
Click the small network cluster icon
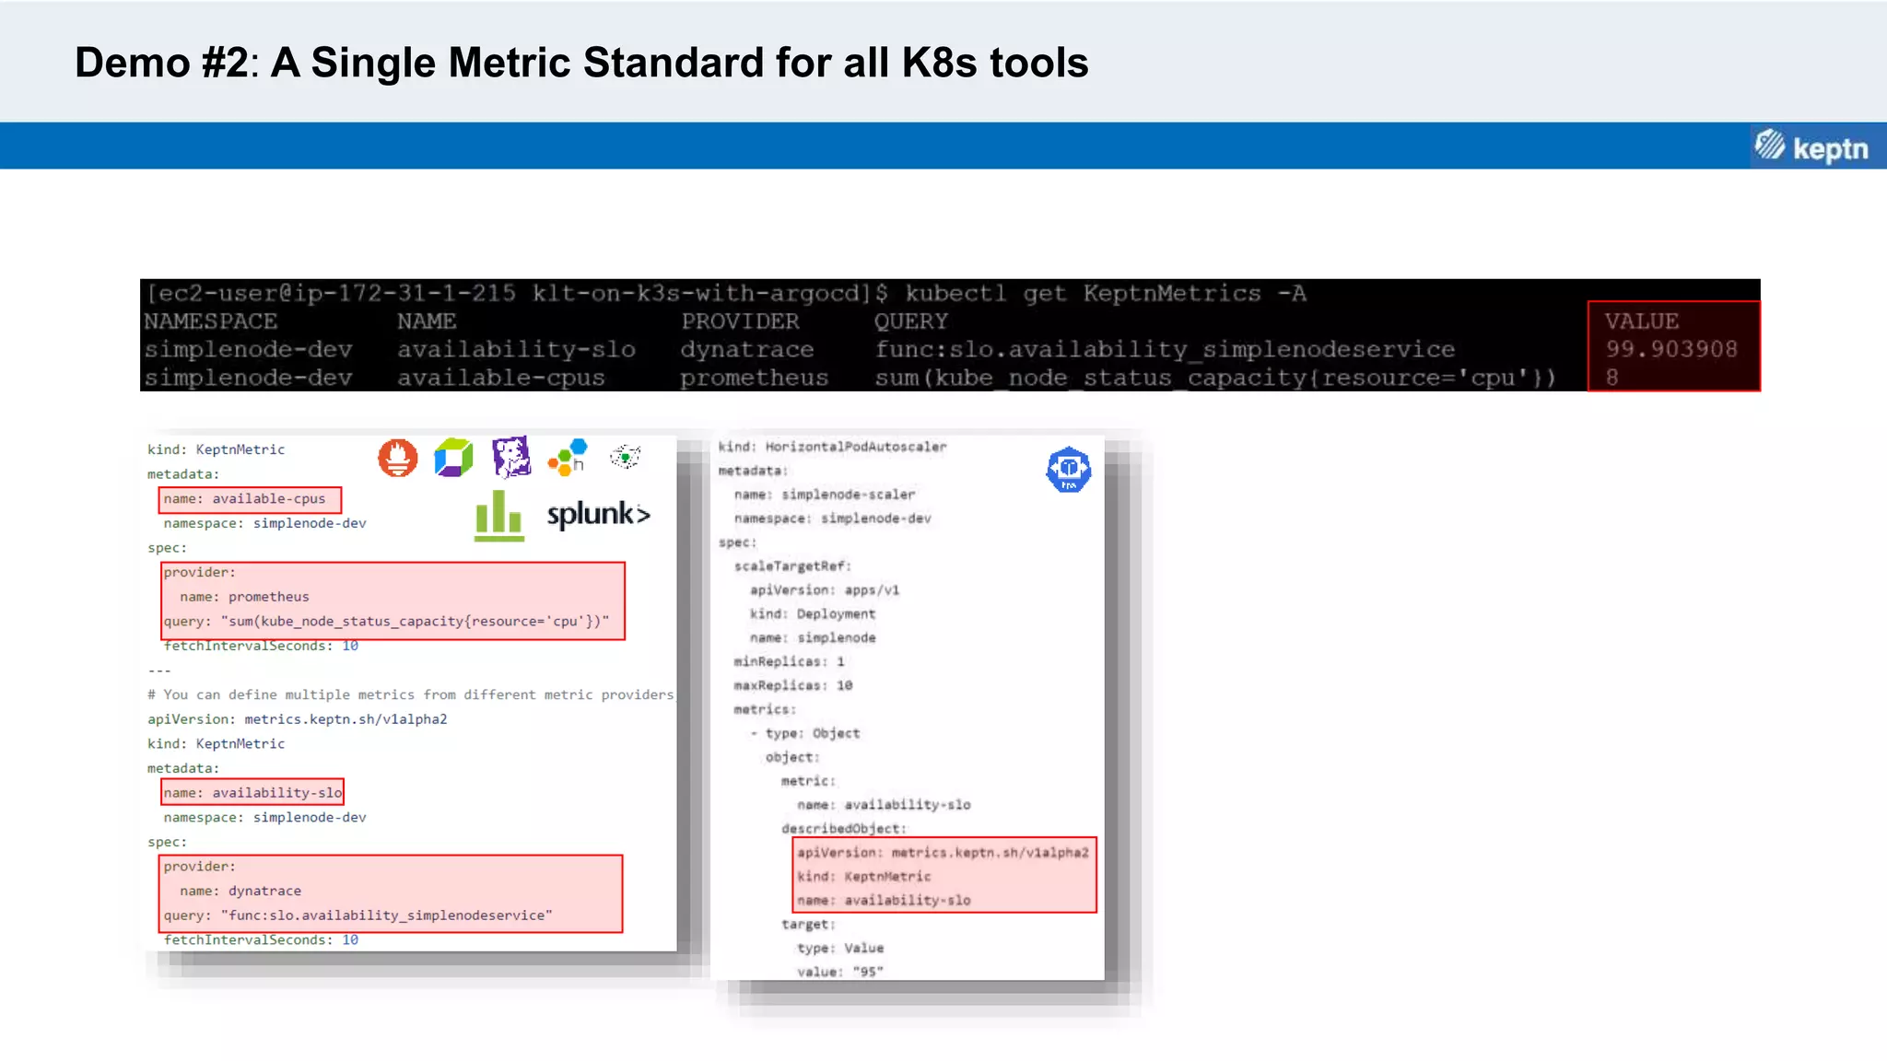(626, 456)
